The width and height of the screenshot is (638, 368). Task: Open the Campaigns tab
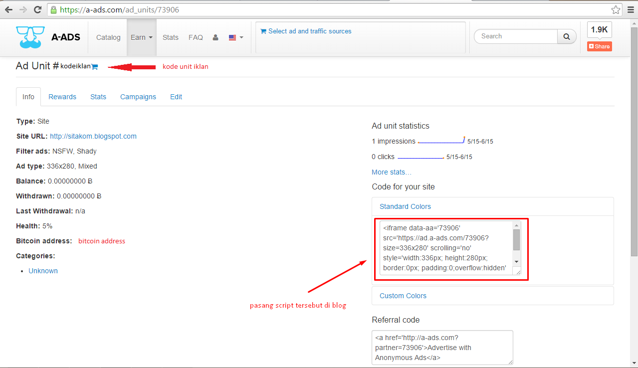[x=138, y=97]
